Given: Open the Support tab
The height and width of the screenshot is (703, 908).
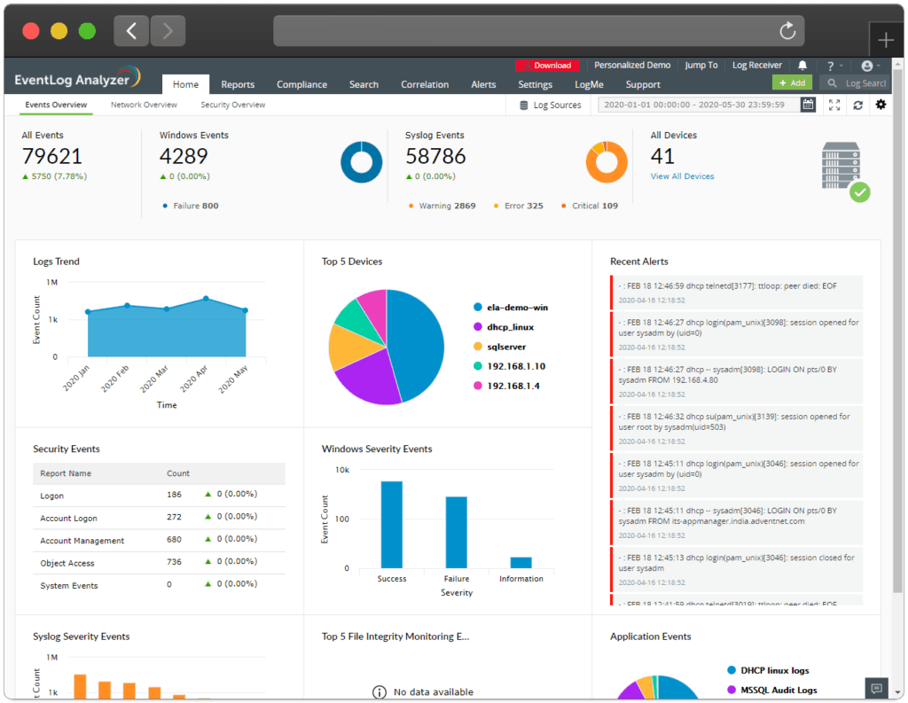Looking at the screenshot, I should click(x=643, y=84).
